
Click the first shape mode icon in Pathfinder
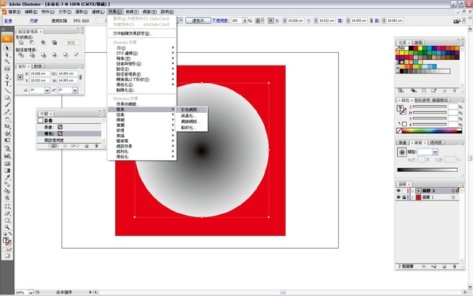(x=20, y=43)
